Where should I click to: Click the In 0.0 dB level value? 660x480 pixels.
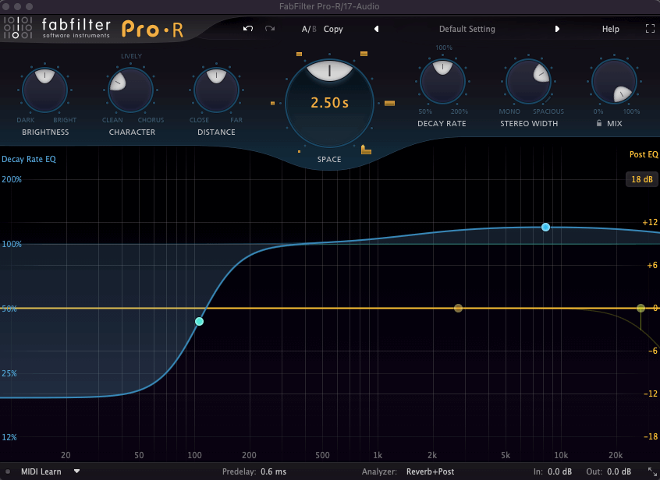pyautogui.click(x=560, y=471)
